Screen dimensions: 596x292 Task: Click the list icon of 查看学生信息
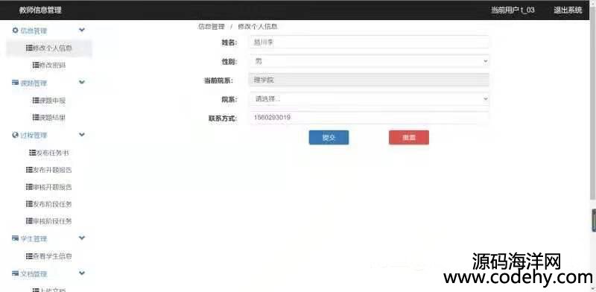(x=29, y=256)
